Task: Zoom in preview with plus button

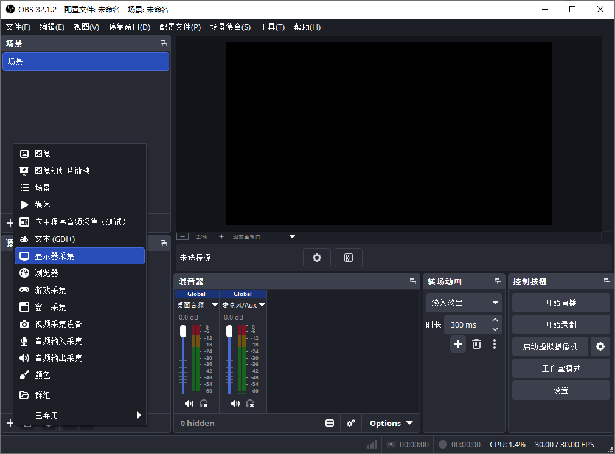Action: pyautogui.click(x=221, y=236)
